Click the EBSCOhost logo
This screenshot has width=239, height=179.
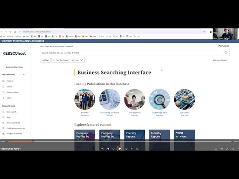click(x=14, y=53)
